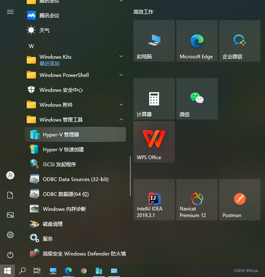Open the 计算器 calculator tile

(x=154, y=99)
